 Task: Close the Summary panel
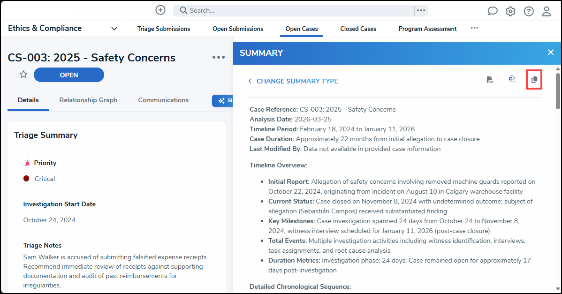(x=551, y=53)
